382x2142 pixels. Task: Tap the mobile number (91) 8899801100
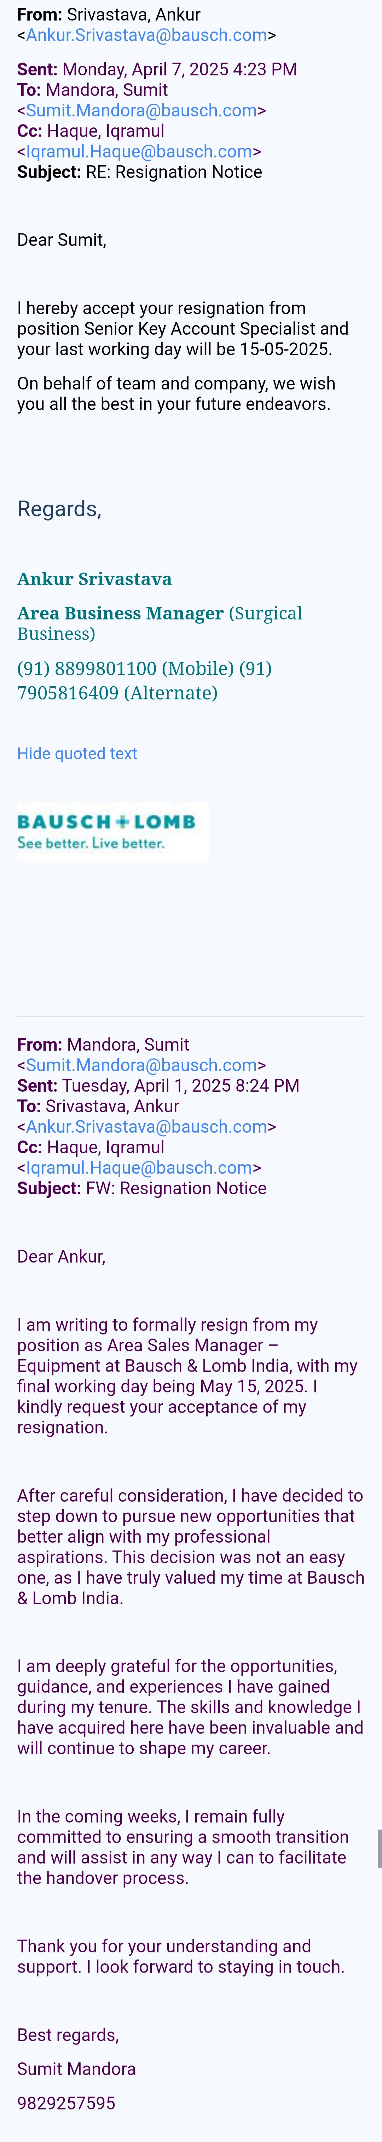pyautogui.click(x=87, y=669)
